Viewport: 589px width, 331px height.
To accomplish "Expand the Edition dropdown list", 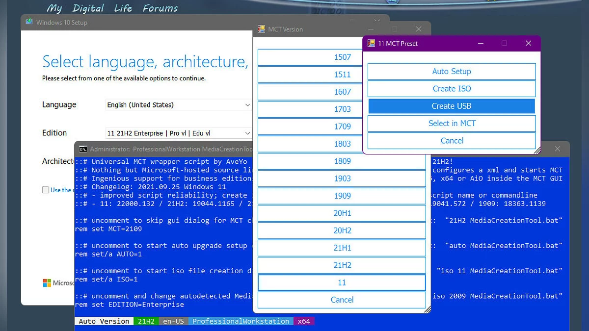I will click(247, 133).
